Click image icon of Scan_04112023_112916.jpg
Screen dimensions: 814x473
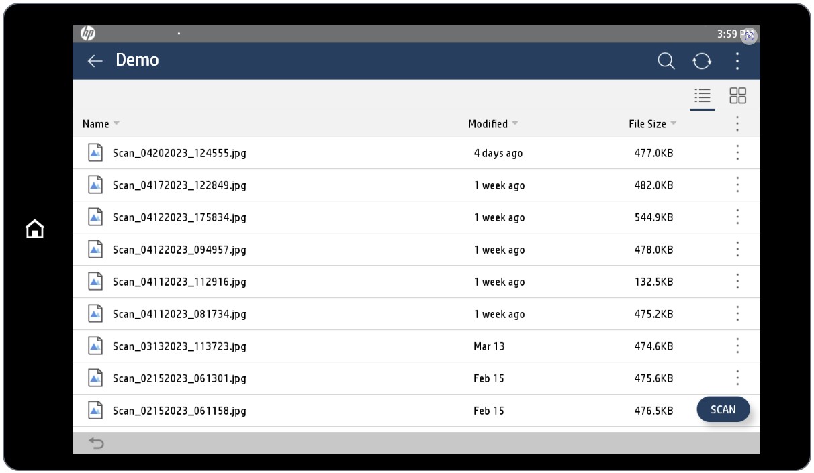coord(95,282)
